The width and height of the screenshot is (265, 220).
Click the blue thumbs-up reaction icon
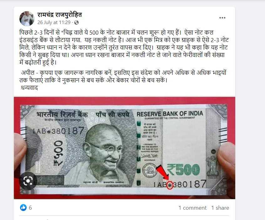[x=23, y=208]
